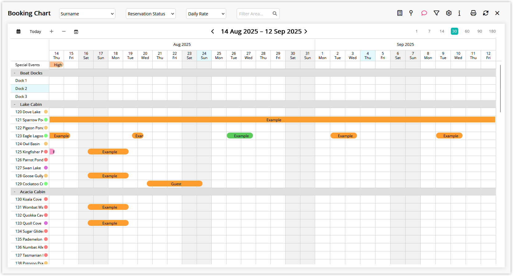The width and height of the screenshot is (513, 276).
Task: Open the funnel filter icon
Action: tap(436, 13)
